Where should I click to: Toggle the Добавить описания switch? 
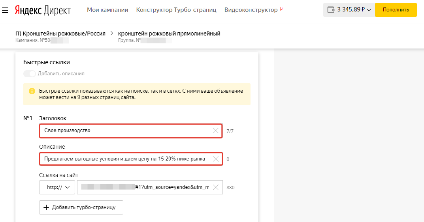[x=30, y=74]
